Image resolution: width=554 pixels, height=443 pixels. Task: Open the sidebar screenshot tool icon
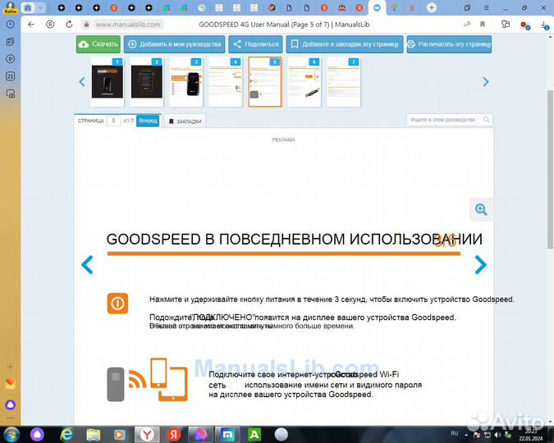[10, 94]
